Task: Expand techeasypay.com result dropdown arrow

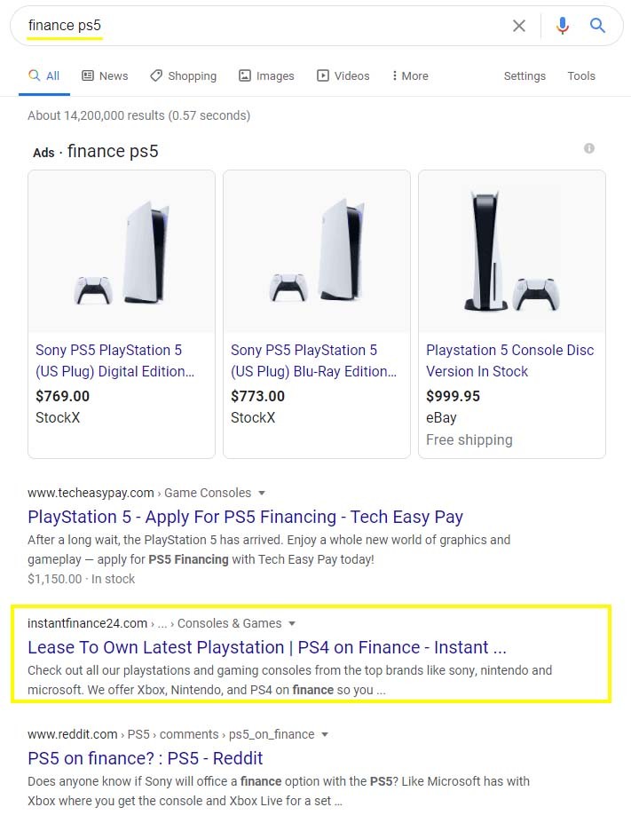Action: tap(262, 493)
